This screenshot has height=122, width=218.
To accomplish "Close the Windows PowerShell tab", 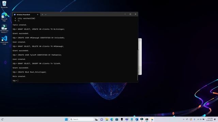I will [37, 15].
